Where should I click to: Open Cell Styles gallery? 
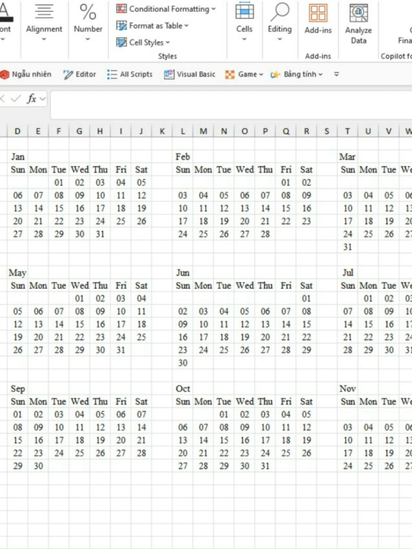tap(143, 43)
